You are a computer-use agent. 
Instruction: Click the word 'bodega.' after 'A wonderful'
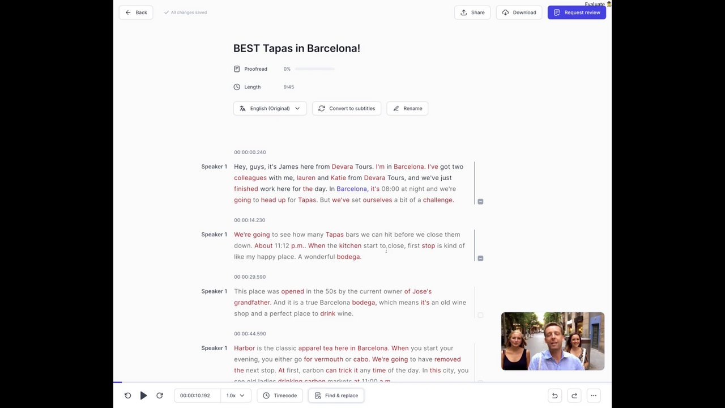(349, 257)
